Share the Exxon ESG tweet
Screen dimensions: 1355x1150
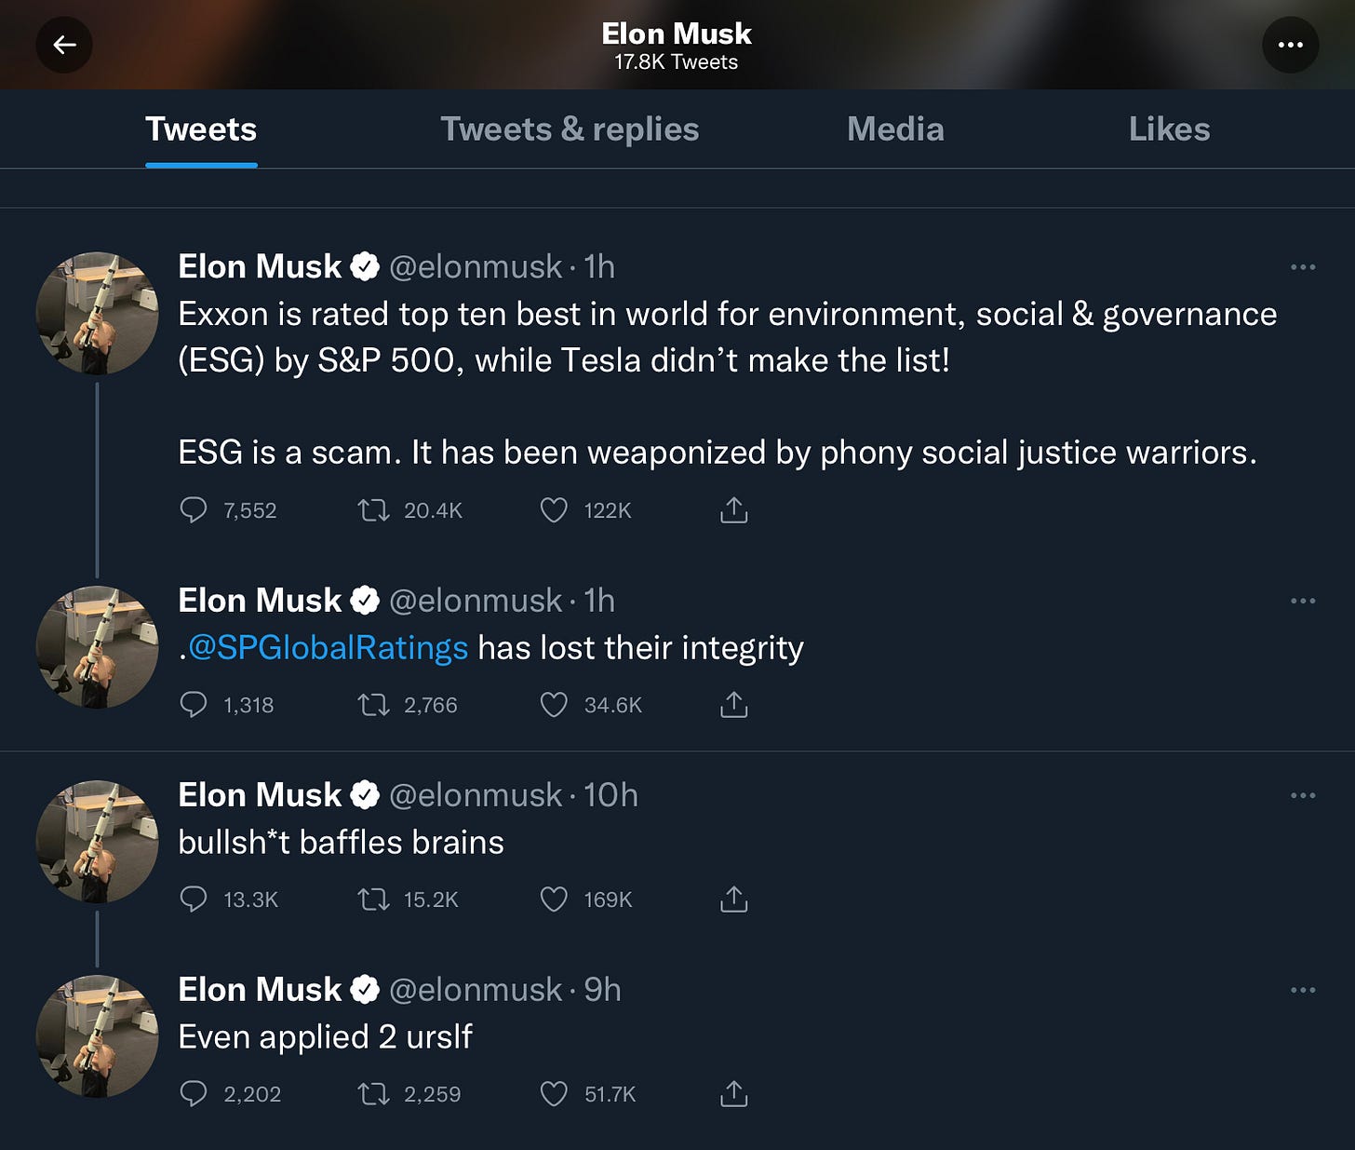click(734, 510)
